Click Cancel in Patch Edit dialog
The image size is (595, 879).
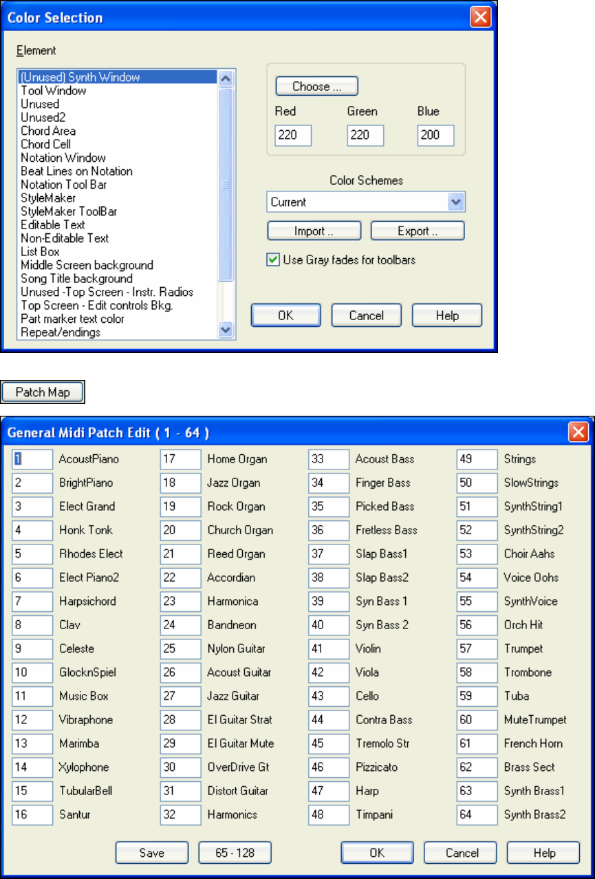coord(461,853)
